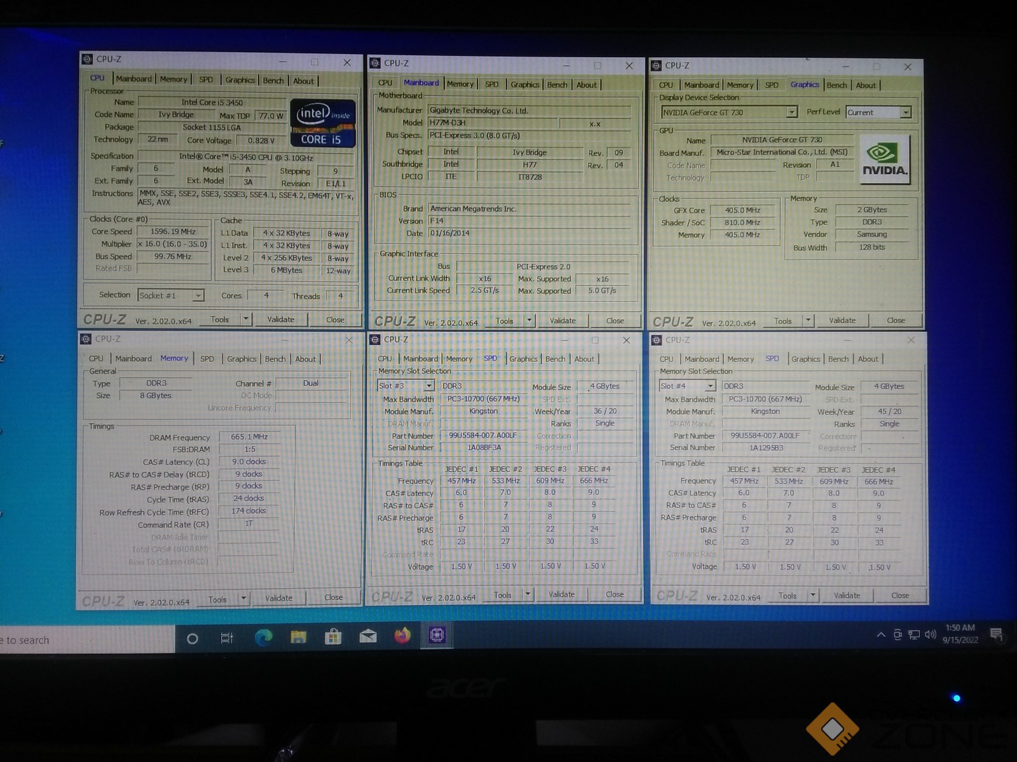1017x762 pixels.
Task: Select H77M-D3H model field
Action: click(x=492, y=123)
